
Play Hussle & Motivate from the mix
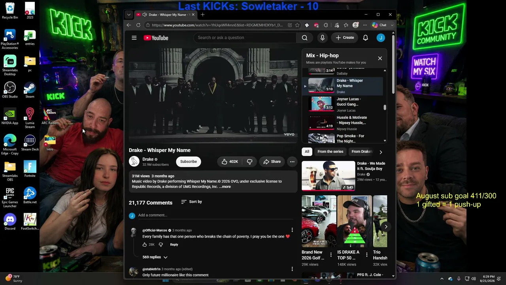point(343,123)
